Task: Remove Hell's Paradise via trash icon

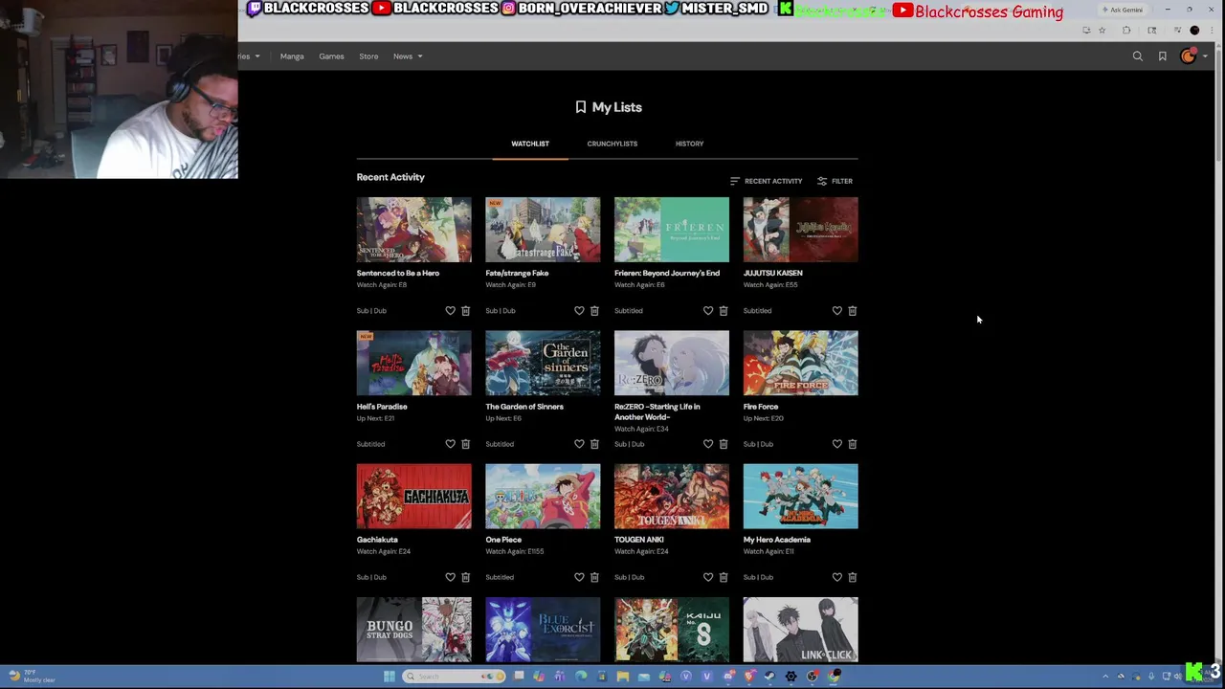Action: [465, 444]
